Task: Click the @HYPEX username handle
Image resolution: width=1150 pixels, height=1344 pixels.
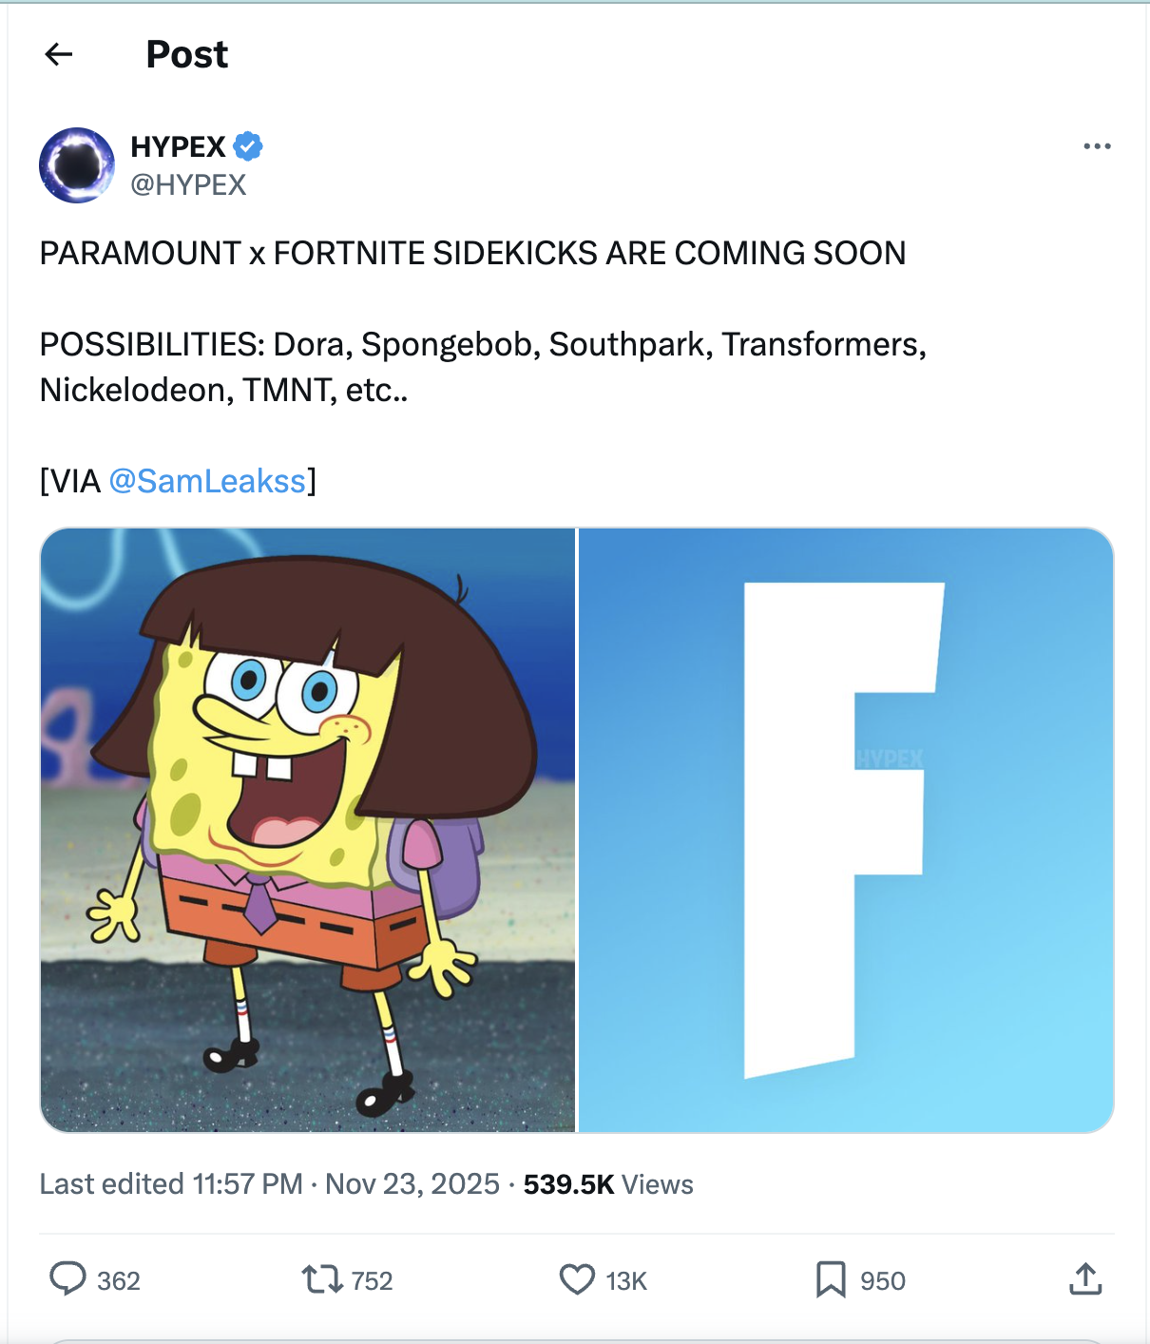Action: click(x=187, y=183)
